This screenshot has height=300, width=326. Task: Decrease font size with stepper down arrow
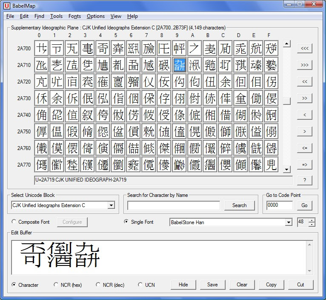tap(312, 224)
